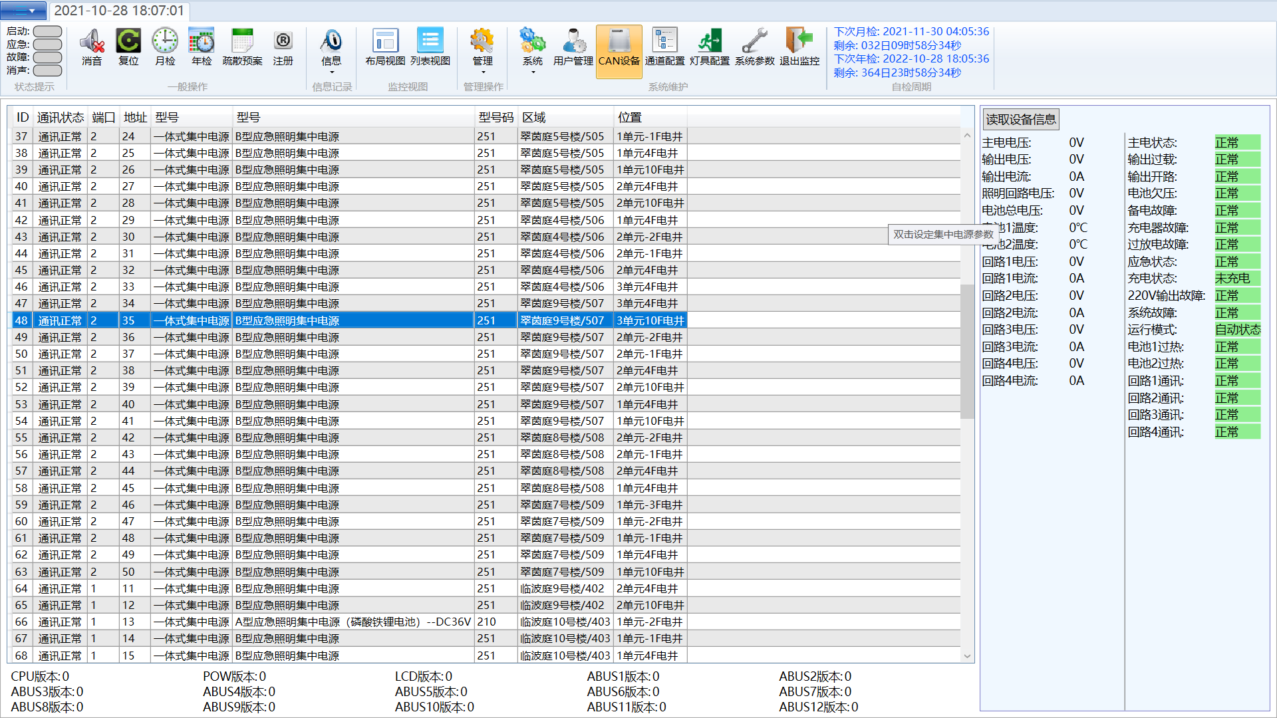Click the device list vertical scrollbar thumb

tap(967, 351)
